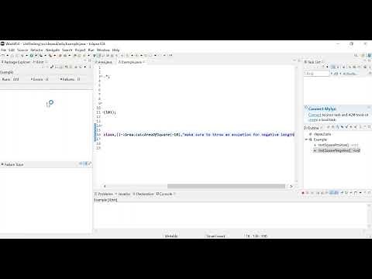Click code on editor line 16
The height and width of the screenshot is (279, 372).
pos(198,135)
